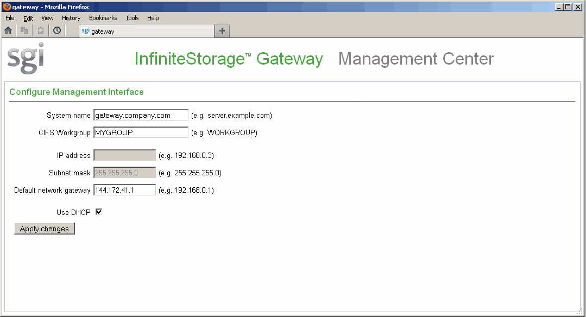
Task: Minimize the Firefox window
Action: [x=559, y=7]
